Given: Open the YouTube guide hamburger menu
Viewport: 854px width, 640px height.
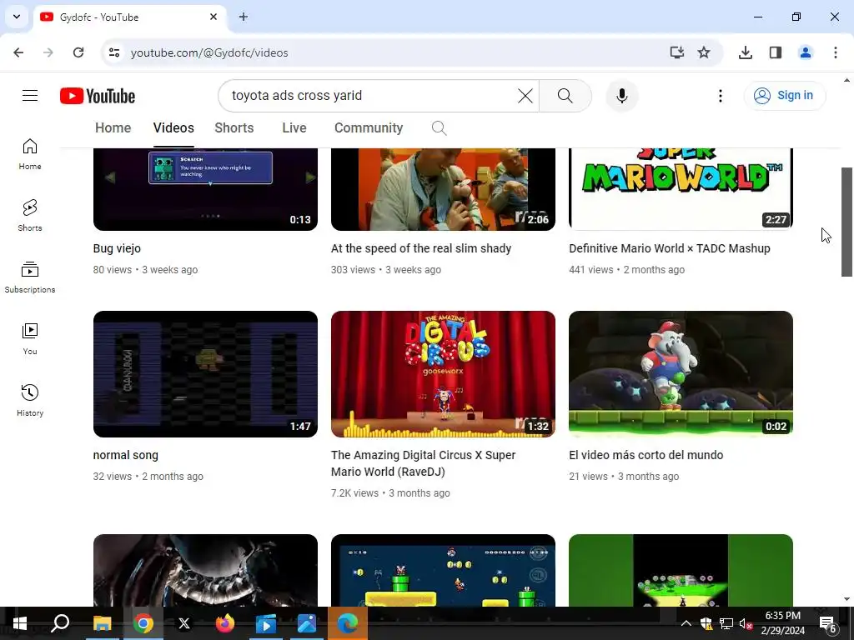Looking at the screenshot, I should pyautogui.click(x=30, y=96).
